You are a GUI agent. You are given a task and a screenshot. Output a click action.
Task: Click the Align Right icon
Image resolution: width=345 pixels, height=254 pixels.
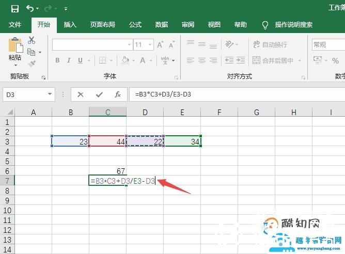click(213, 60)
